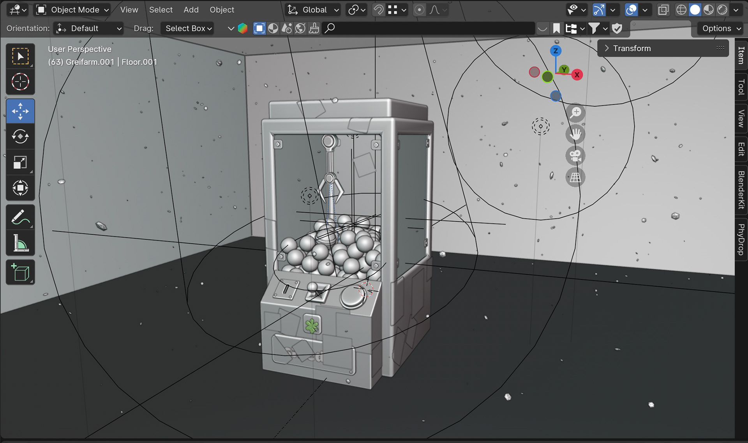Switch to wireframe viewport shading

pyautogui.click(x=681, y=10)
